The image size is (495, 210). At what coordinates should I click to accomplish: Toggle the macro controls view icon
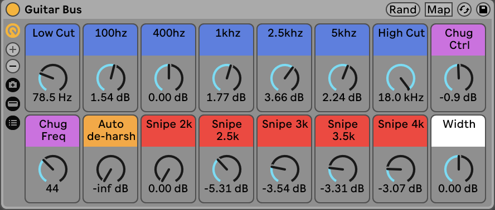(x=13, y=31)
